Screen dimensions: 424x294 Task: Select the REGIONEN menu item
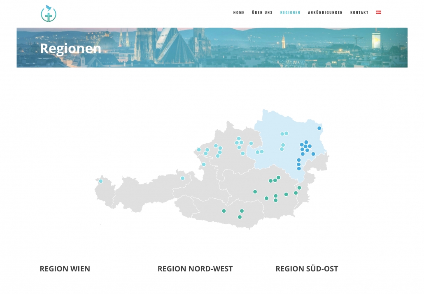click(290, 12)
